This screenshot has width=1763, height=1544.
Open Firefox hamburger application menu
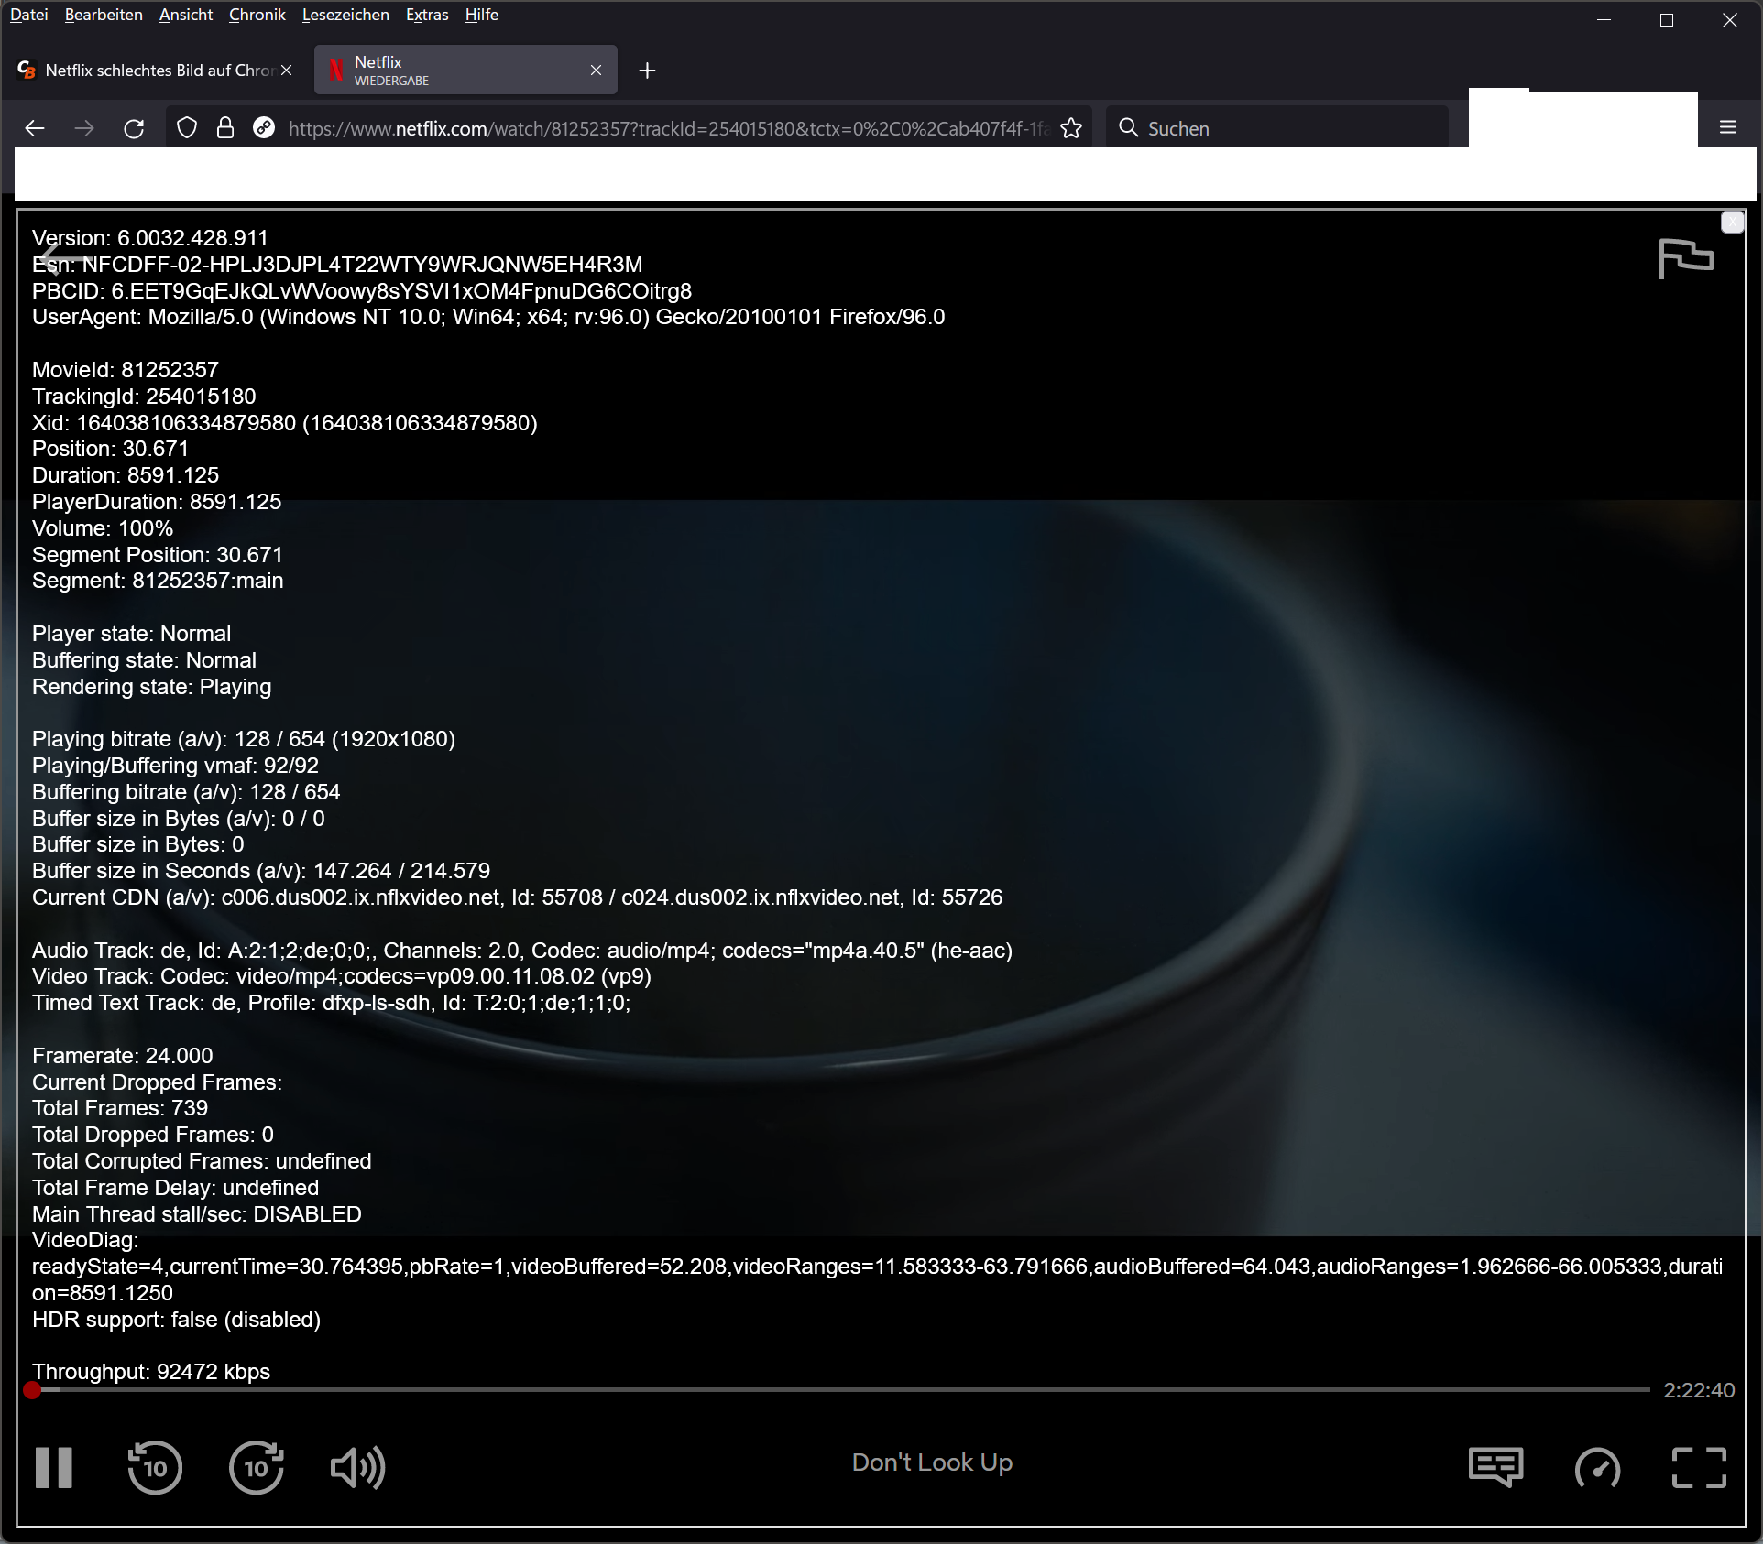click(1728, 128)
